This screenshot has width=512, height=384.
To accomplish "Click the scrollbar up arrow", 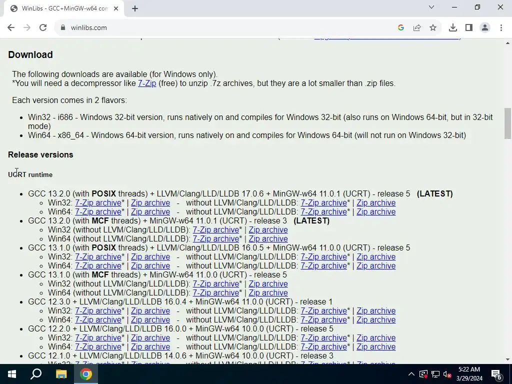I will [x=508, y=43].
